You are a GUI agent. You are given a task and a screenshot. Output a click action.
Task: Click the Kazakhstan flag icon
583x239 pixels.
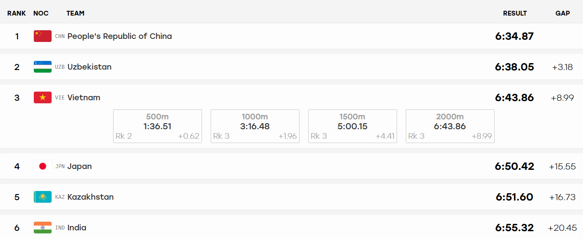coord(42,197)
